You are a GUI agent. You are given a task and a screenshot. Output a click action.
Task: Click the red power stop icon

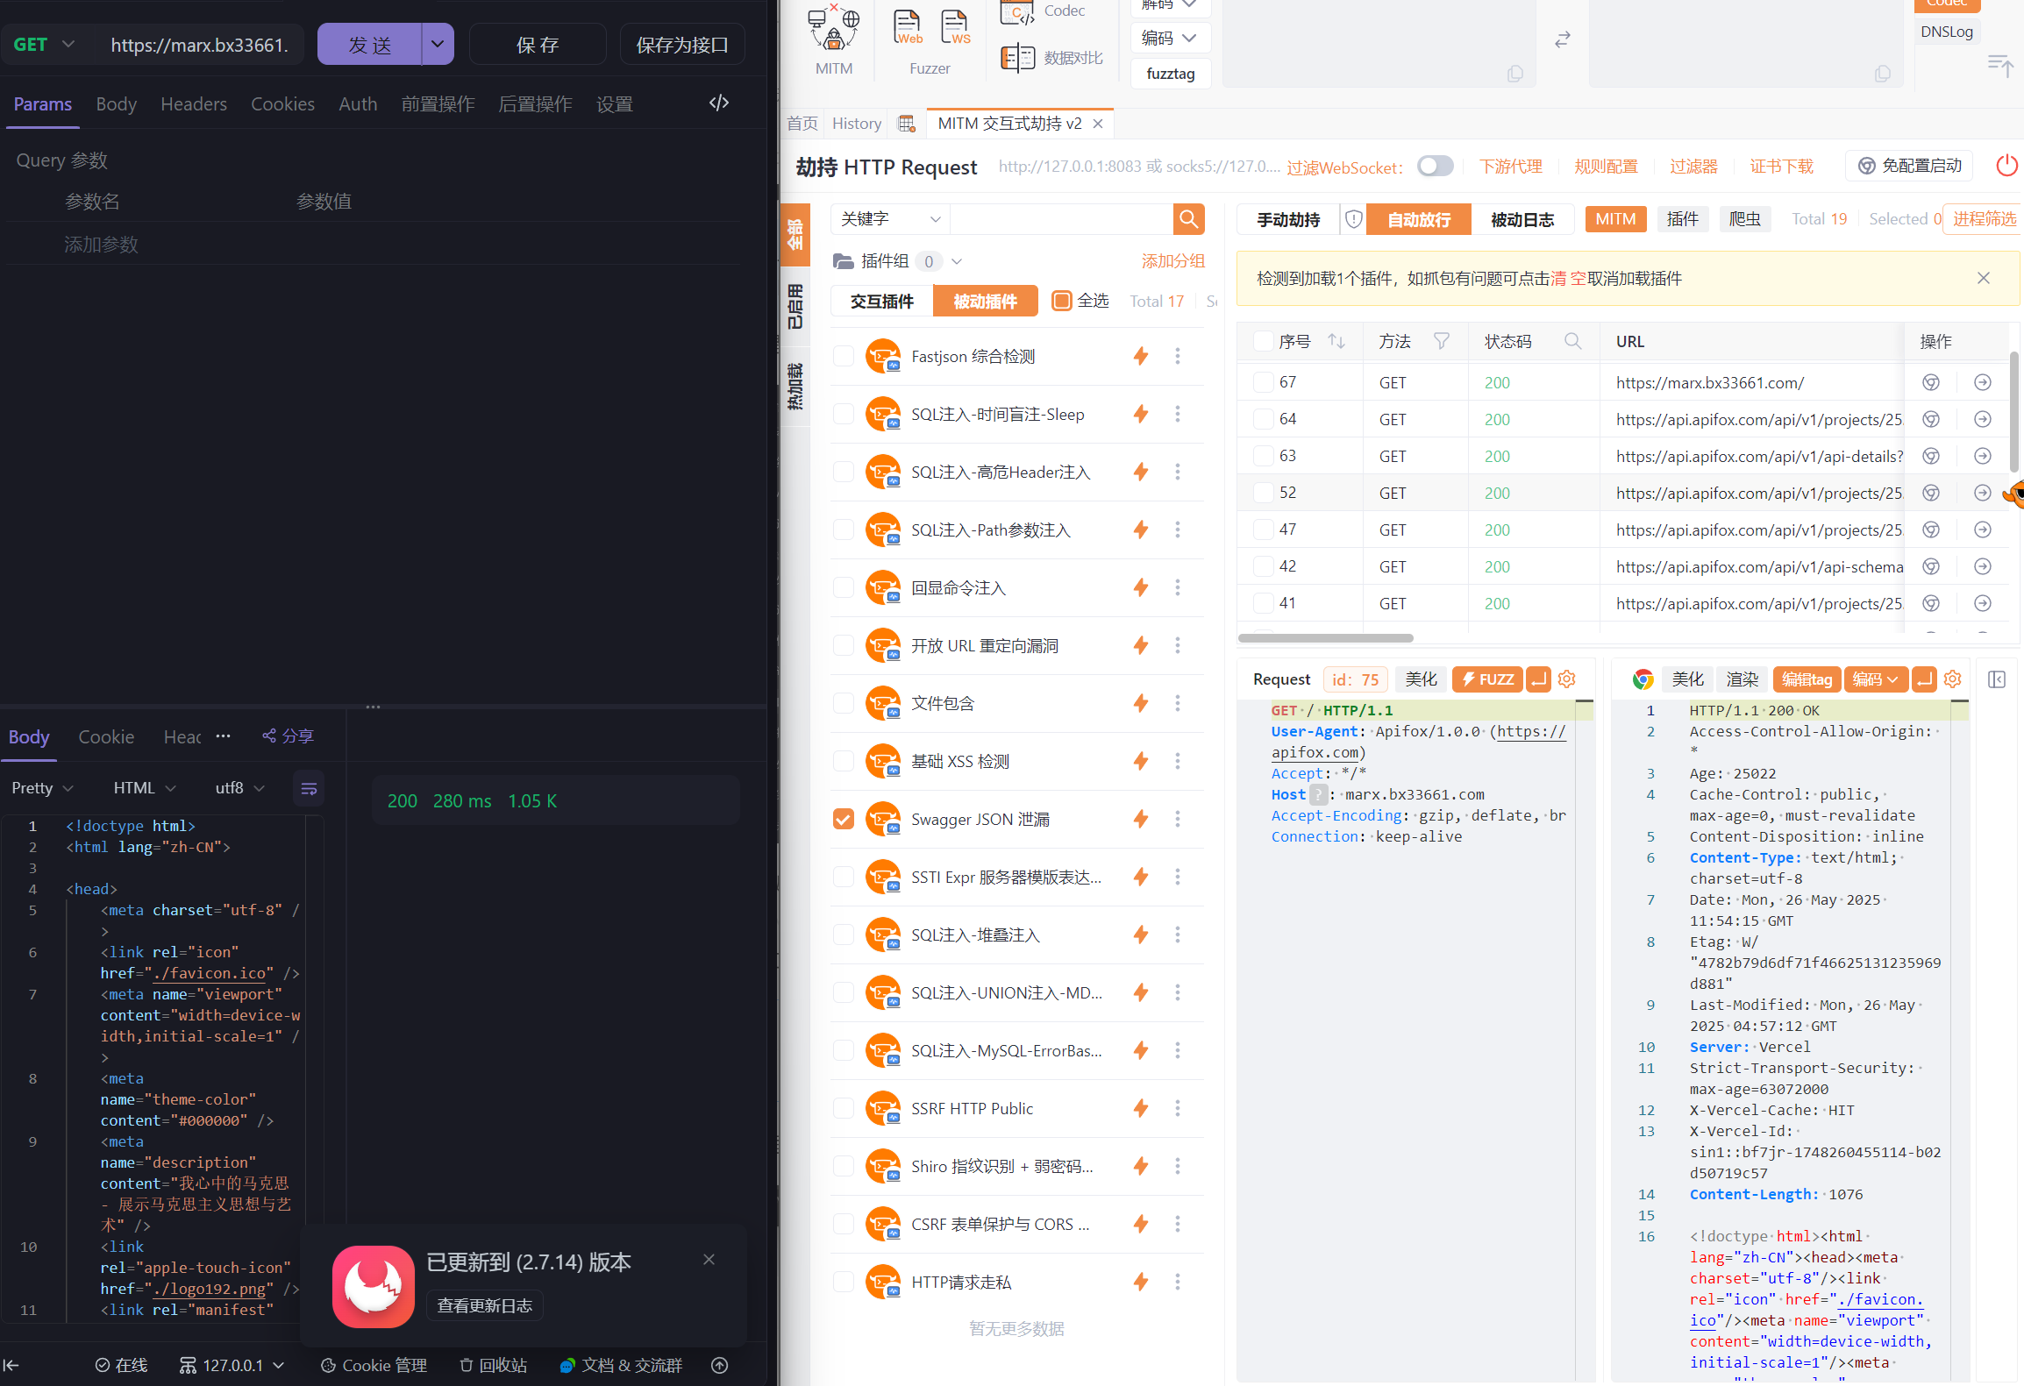click(2006, 165)
